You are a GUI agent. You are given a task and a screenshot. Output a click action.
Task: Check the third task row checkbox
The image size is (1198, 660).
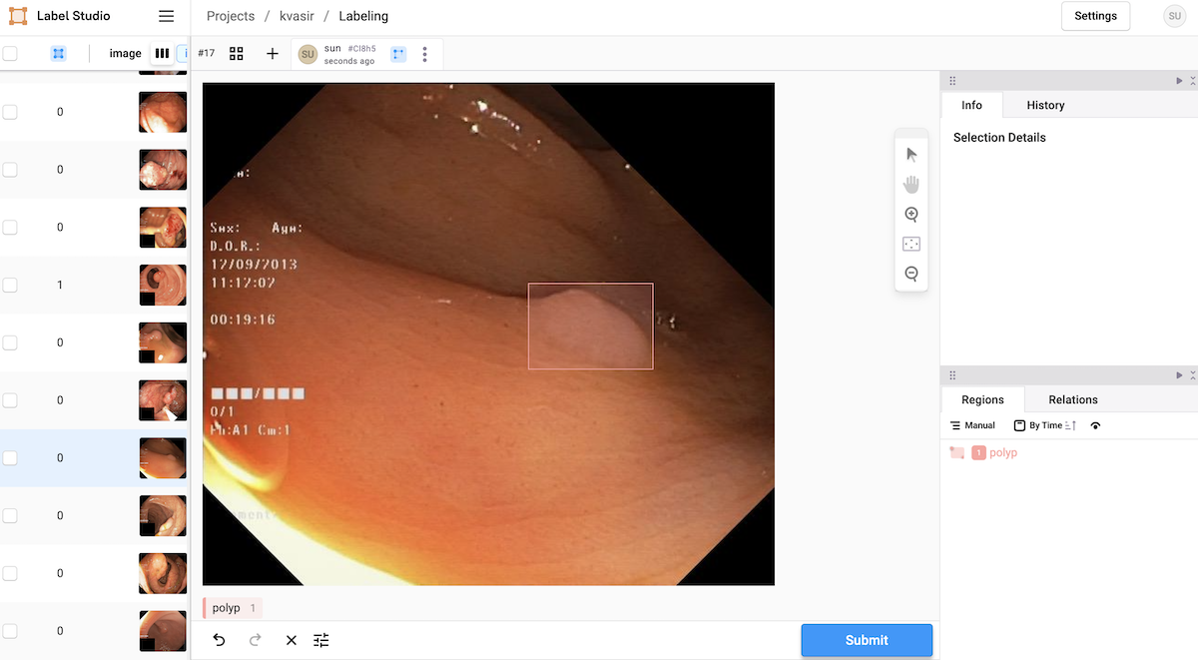pos(10,228)
